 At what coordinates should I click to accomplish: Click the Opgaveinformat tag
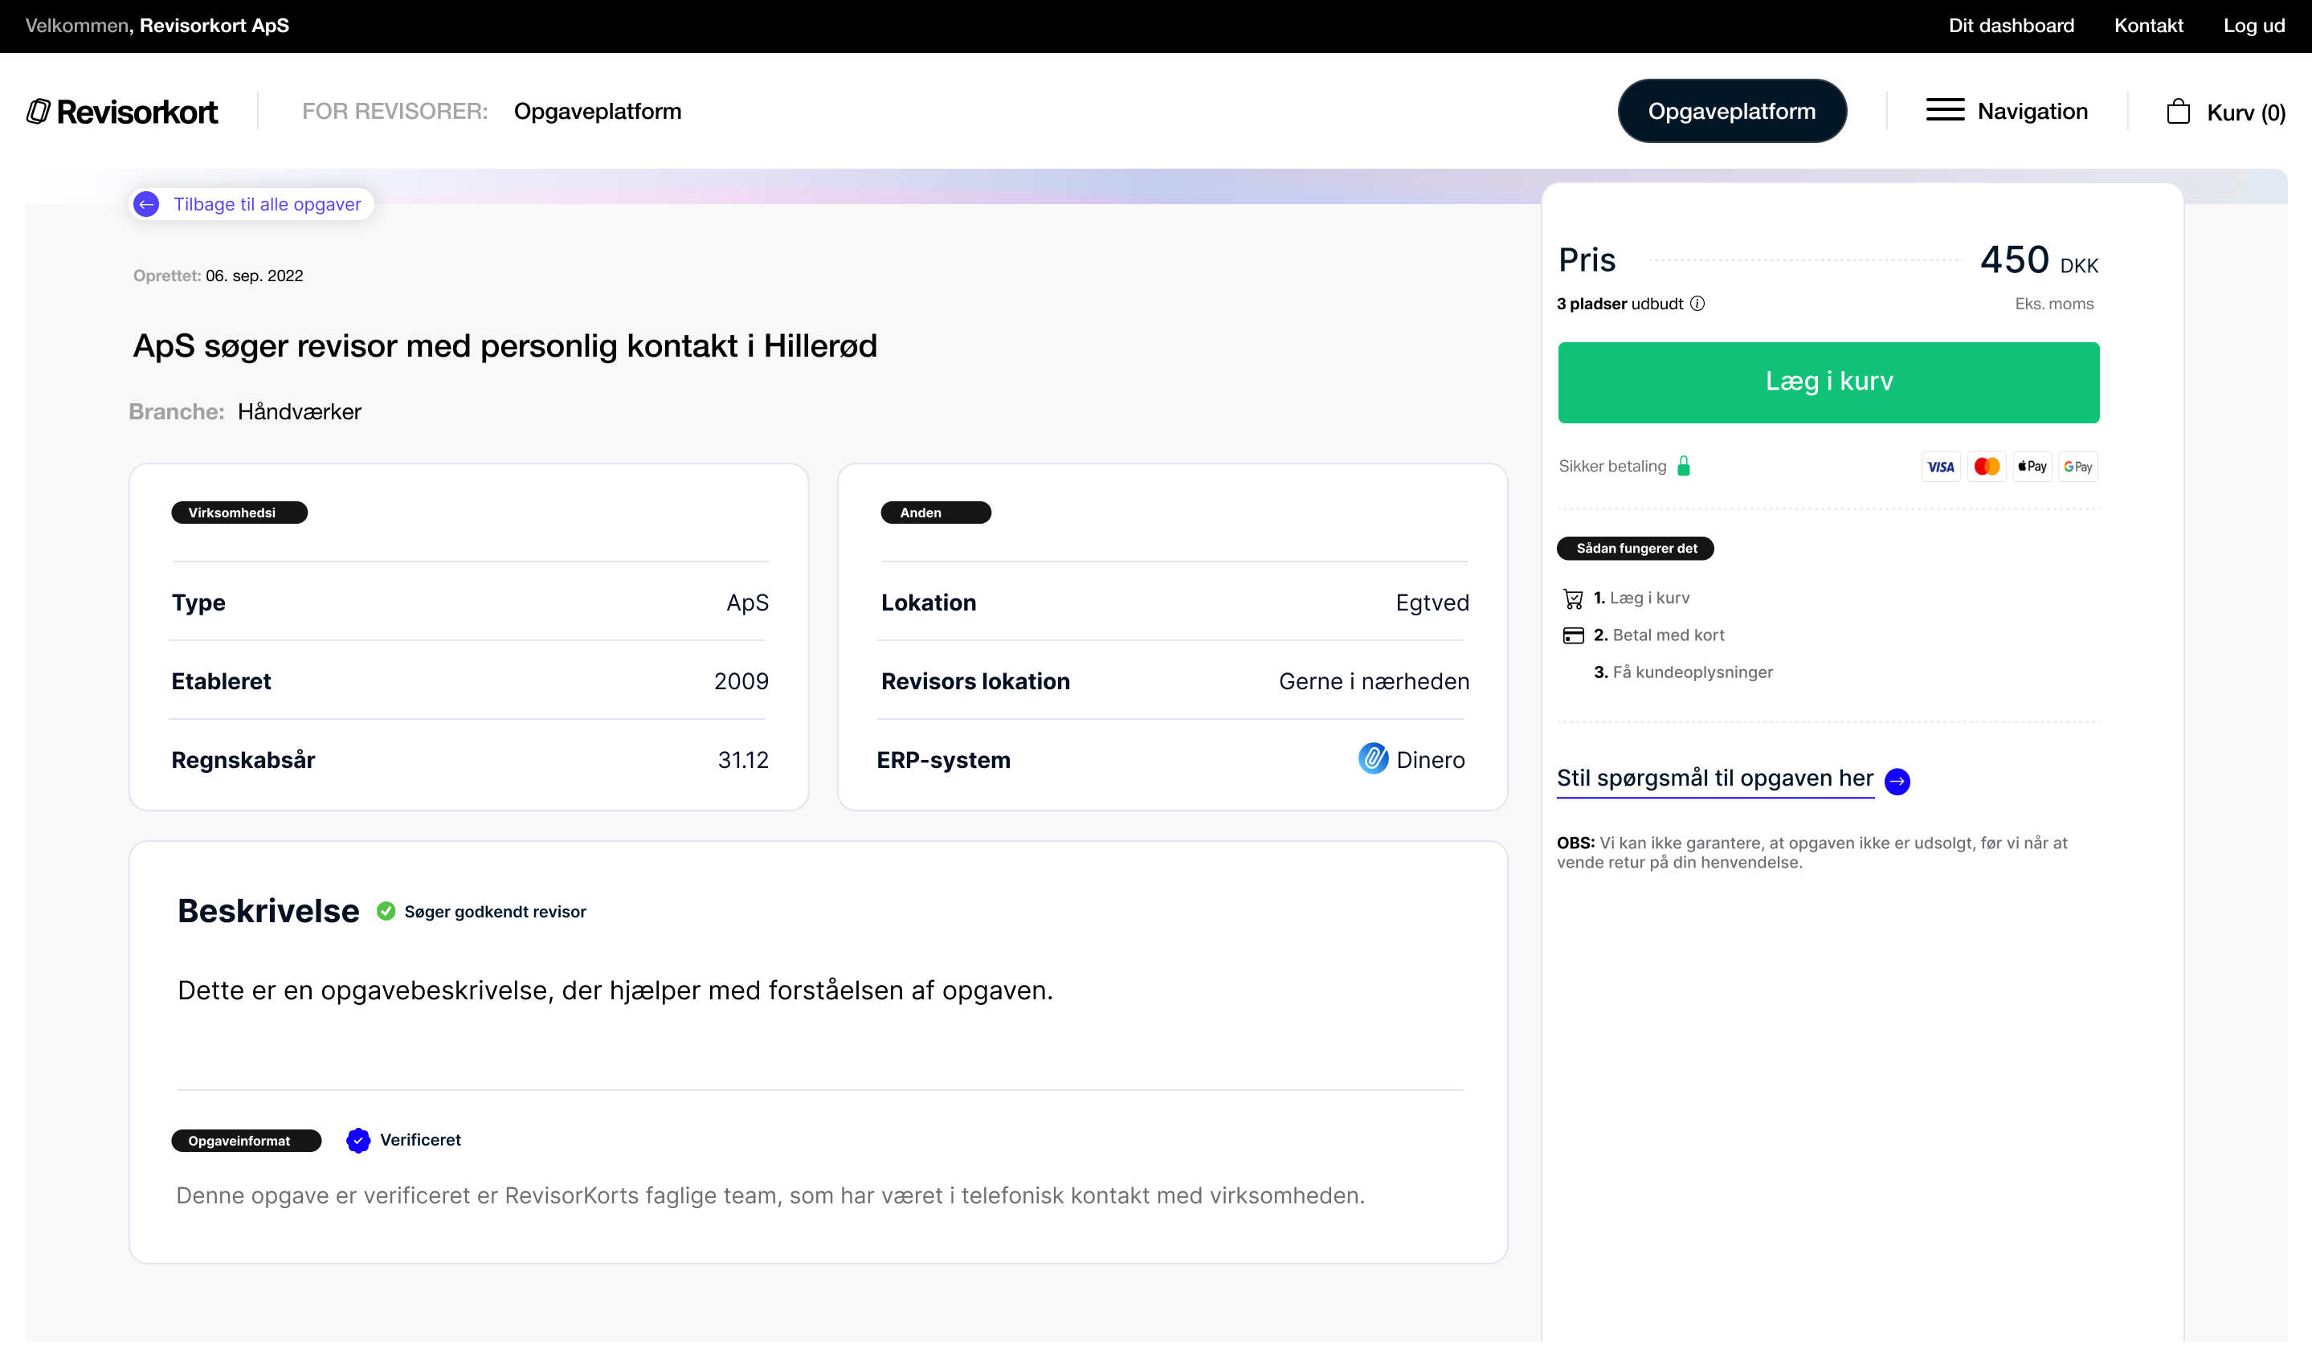246,1142
